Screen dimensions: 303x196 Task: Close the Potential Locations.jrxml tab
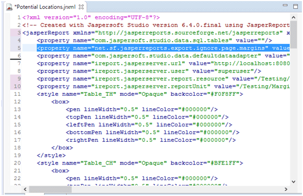point(81,7)
